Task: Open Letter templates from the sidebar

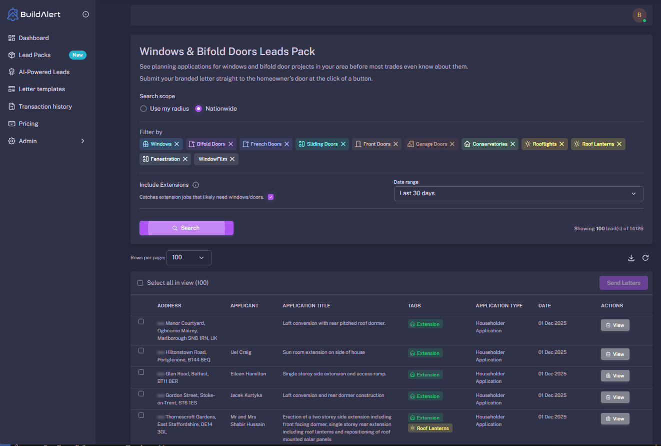Action: [42, 89]
